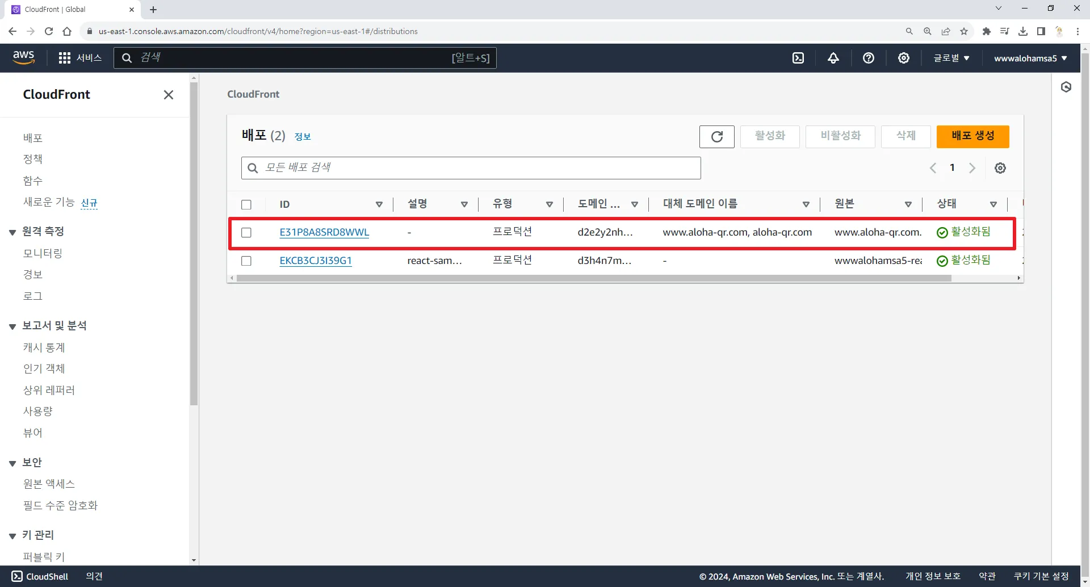Open table preferences gear icon

point(1000,168)
